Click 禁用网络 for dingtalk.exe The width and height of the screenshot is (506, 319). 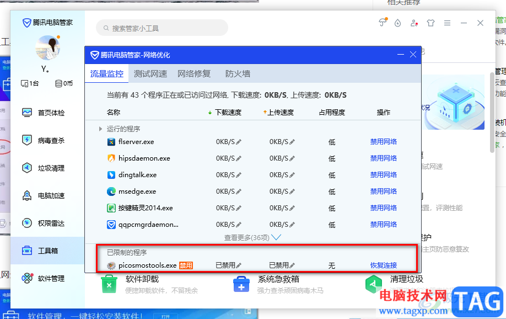pyautogui.click(x=384, y=174)
